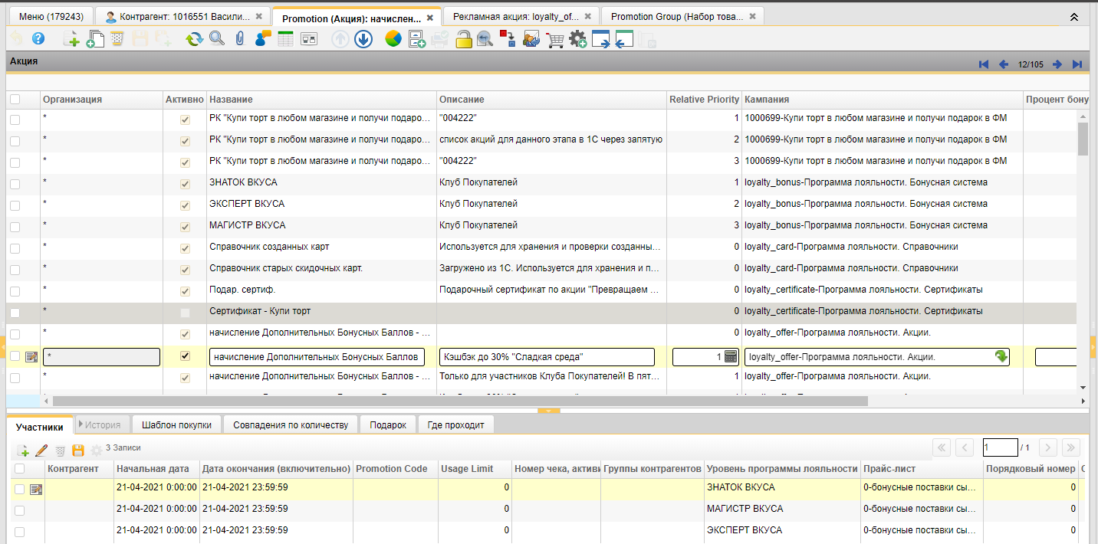Click the Help question mark icon
Screen dimensions: 1098x544
point(38,39)
